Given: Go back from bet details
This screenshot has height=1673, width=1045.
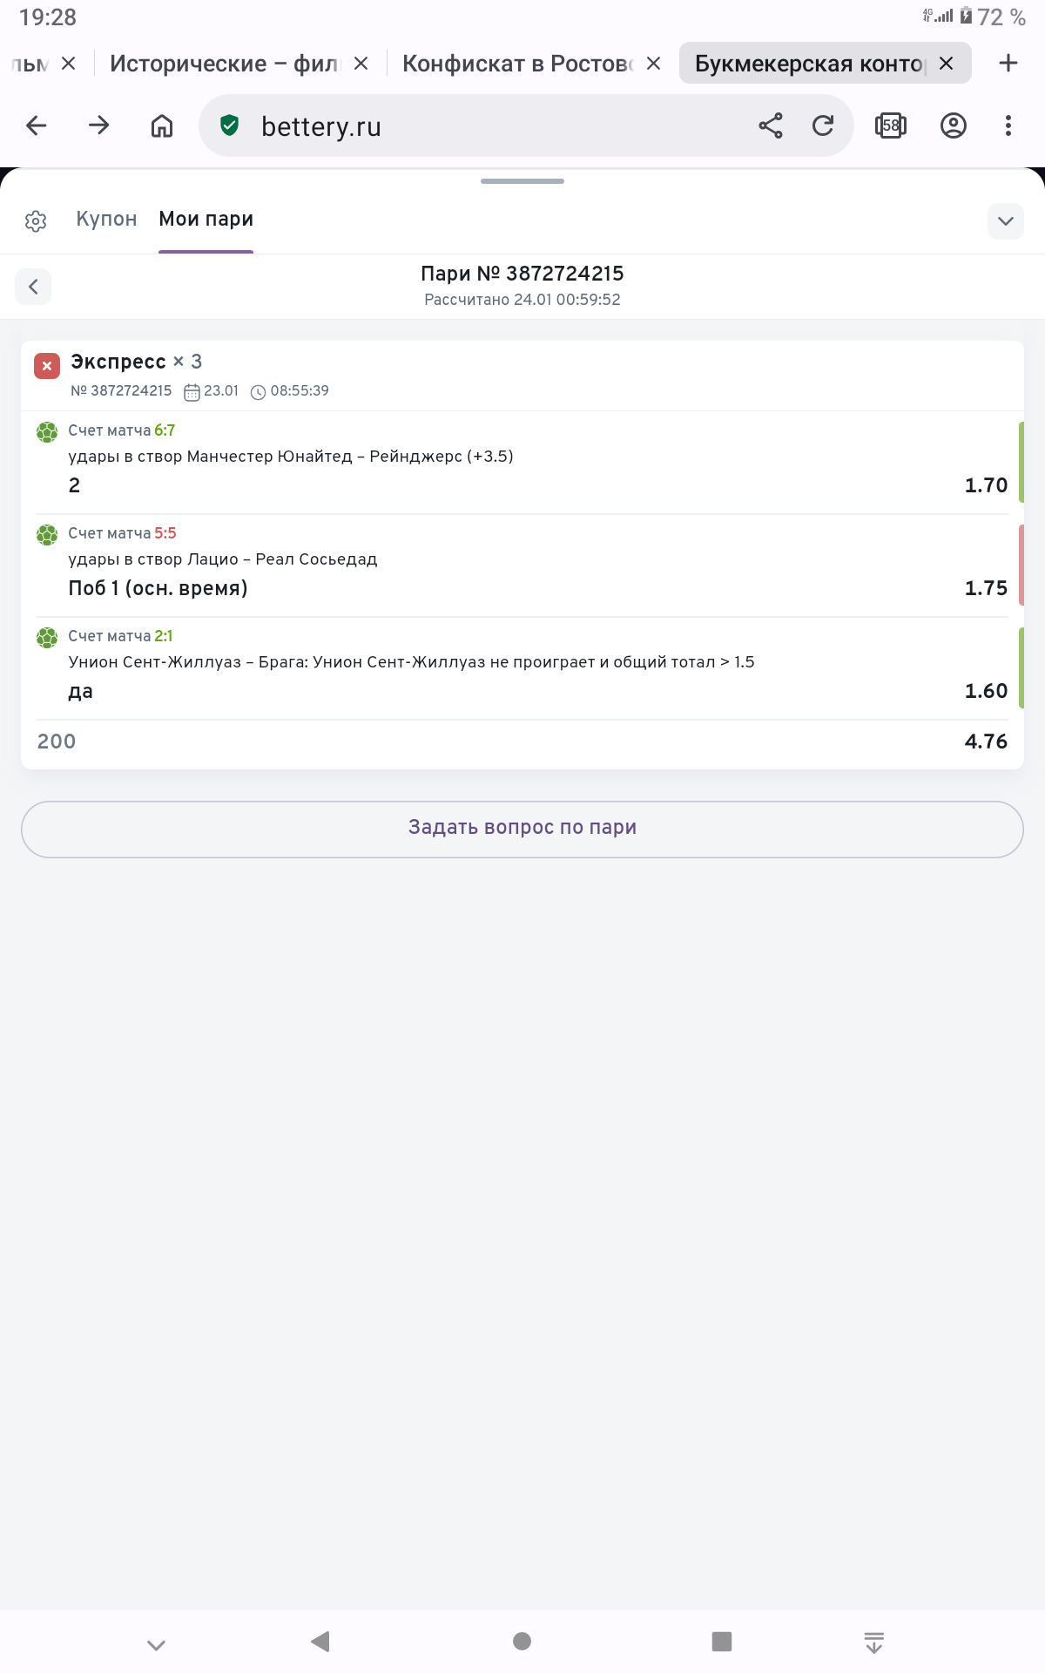Looking at the screenshot, I should tap(33, 287).
